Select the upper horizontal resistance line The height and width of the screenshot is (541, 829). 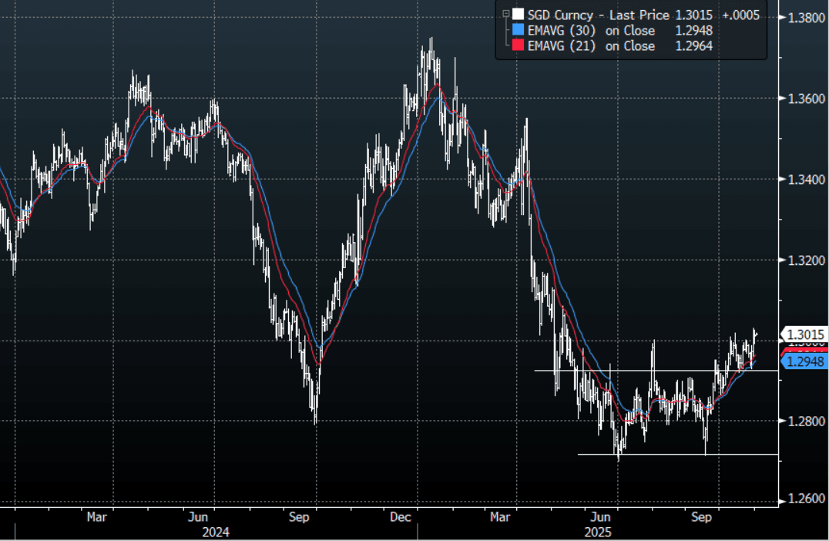(x=655, y=371)
